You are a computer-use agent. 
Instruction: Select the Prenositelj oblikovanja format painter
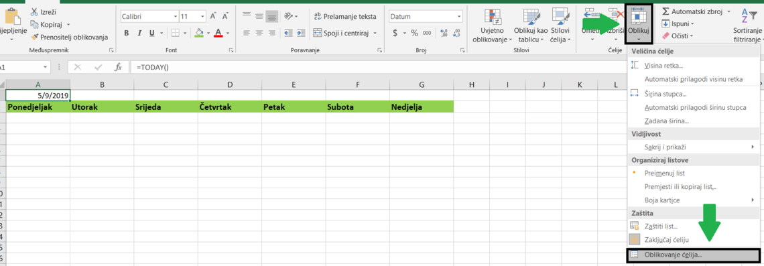point(70,37)
